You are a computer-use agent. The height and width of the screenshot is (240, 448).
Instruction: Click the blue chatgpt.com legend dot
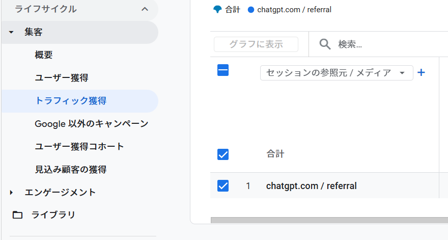250,10
